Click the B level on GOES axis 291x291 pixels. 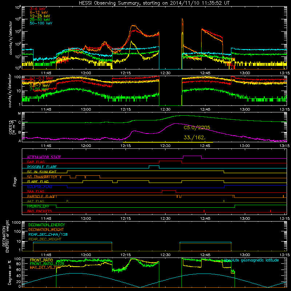(x=20, y=132)
